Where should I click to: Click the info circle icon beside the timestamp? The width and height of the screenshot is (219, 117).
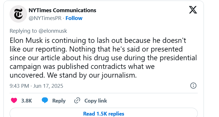click(x=193, y=86)
